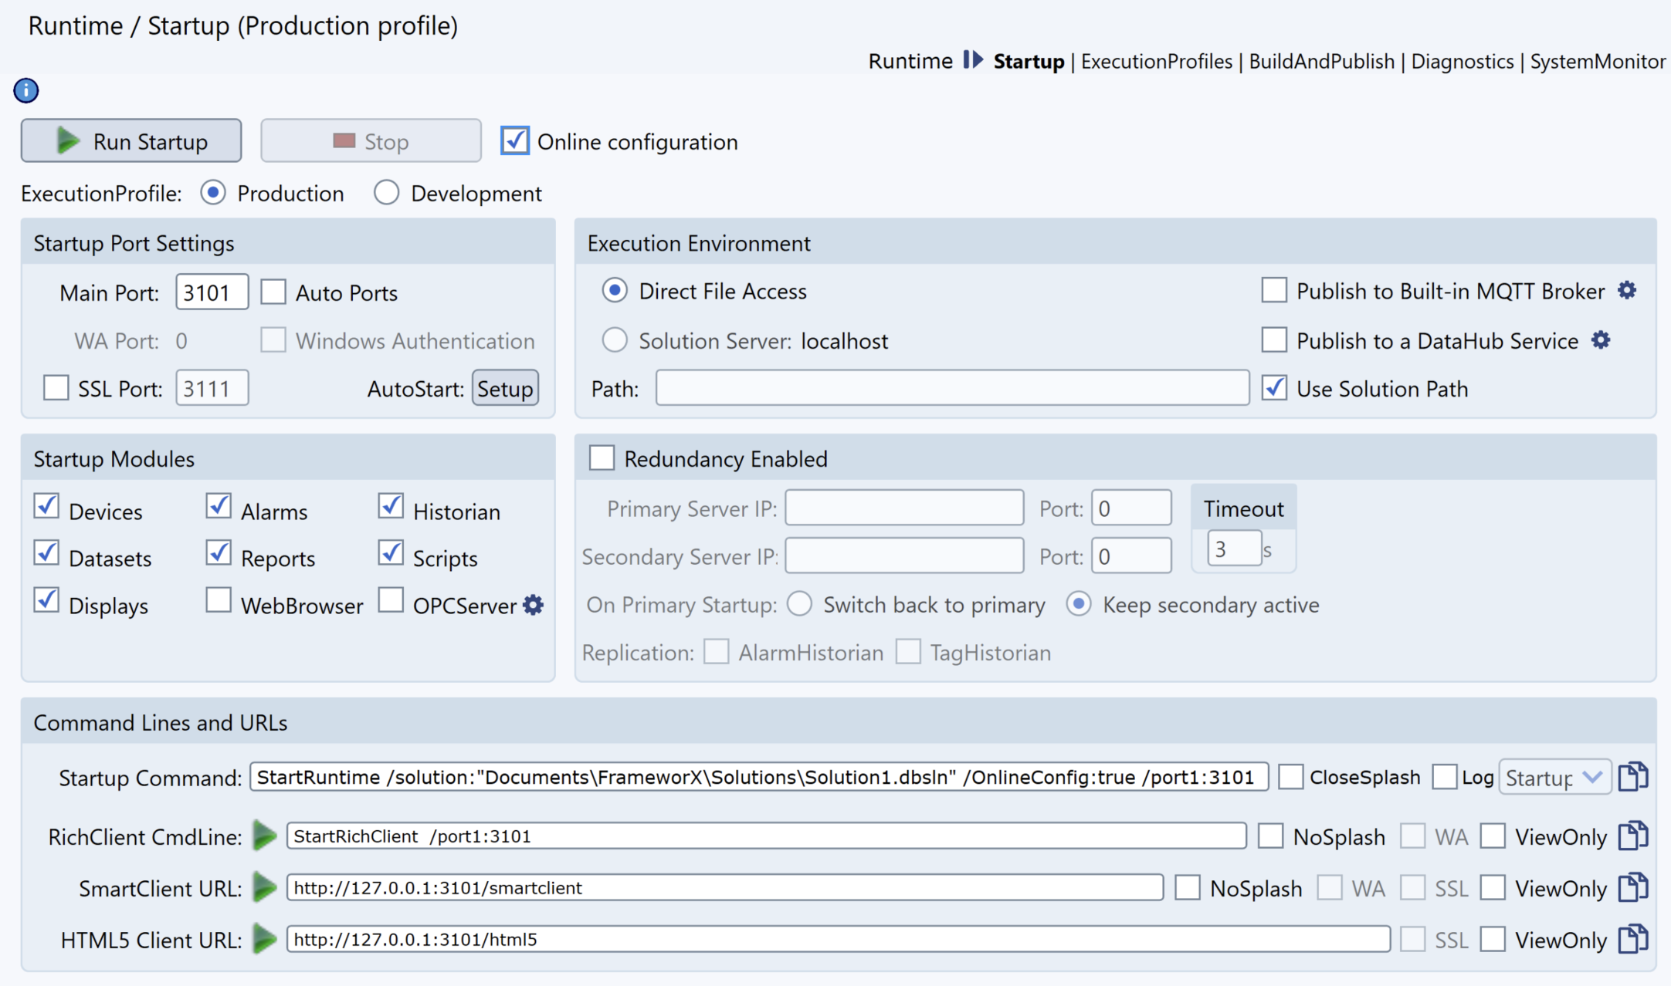Viewport: 1671px width, 986px height.
Task: Copy the SmartClient URL
Action: pos(1633,887)
